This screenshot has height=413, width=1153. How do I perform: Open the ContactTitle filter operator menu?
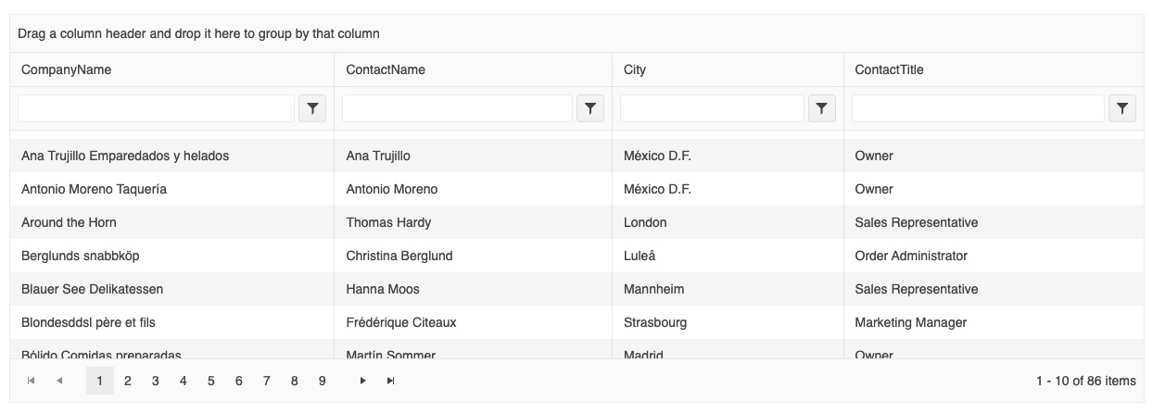(x=1122, y=108)
